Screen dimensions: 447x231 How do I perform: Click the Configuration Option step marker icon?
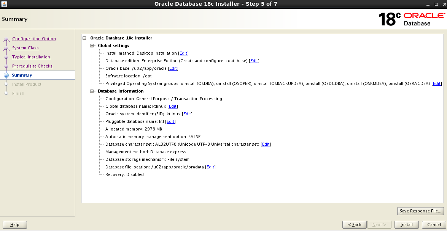[6, 39]
